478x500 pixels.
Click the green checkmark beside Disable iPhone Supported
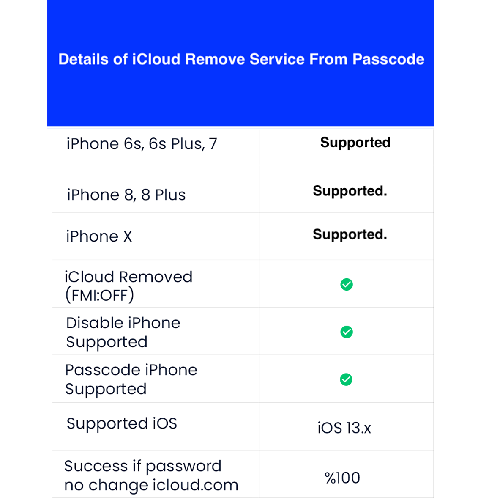[347, 332]
